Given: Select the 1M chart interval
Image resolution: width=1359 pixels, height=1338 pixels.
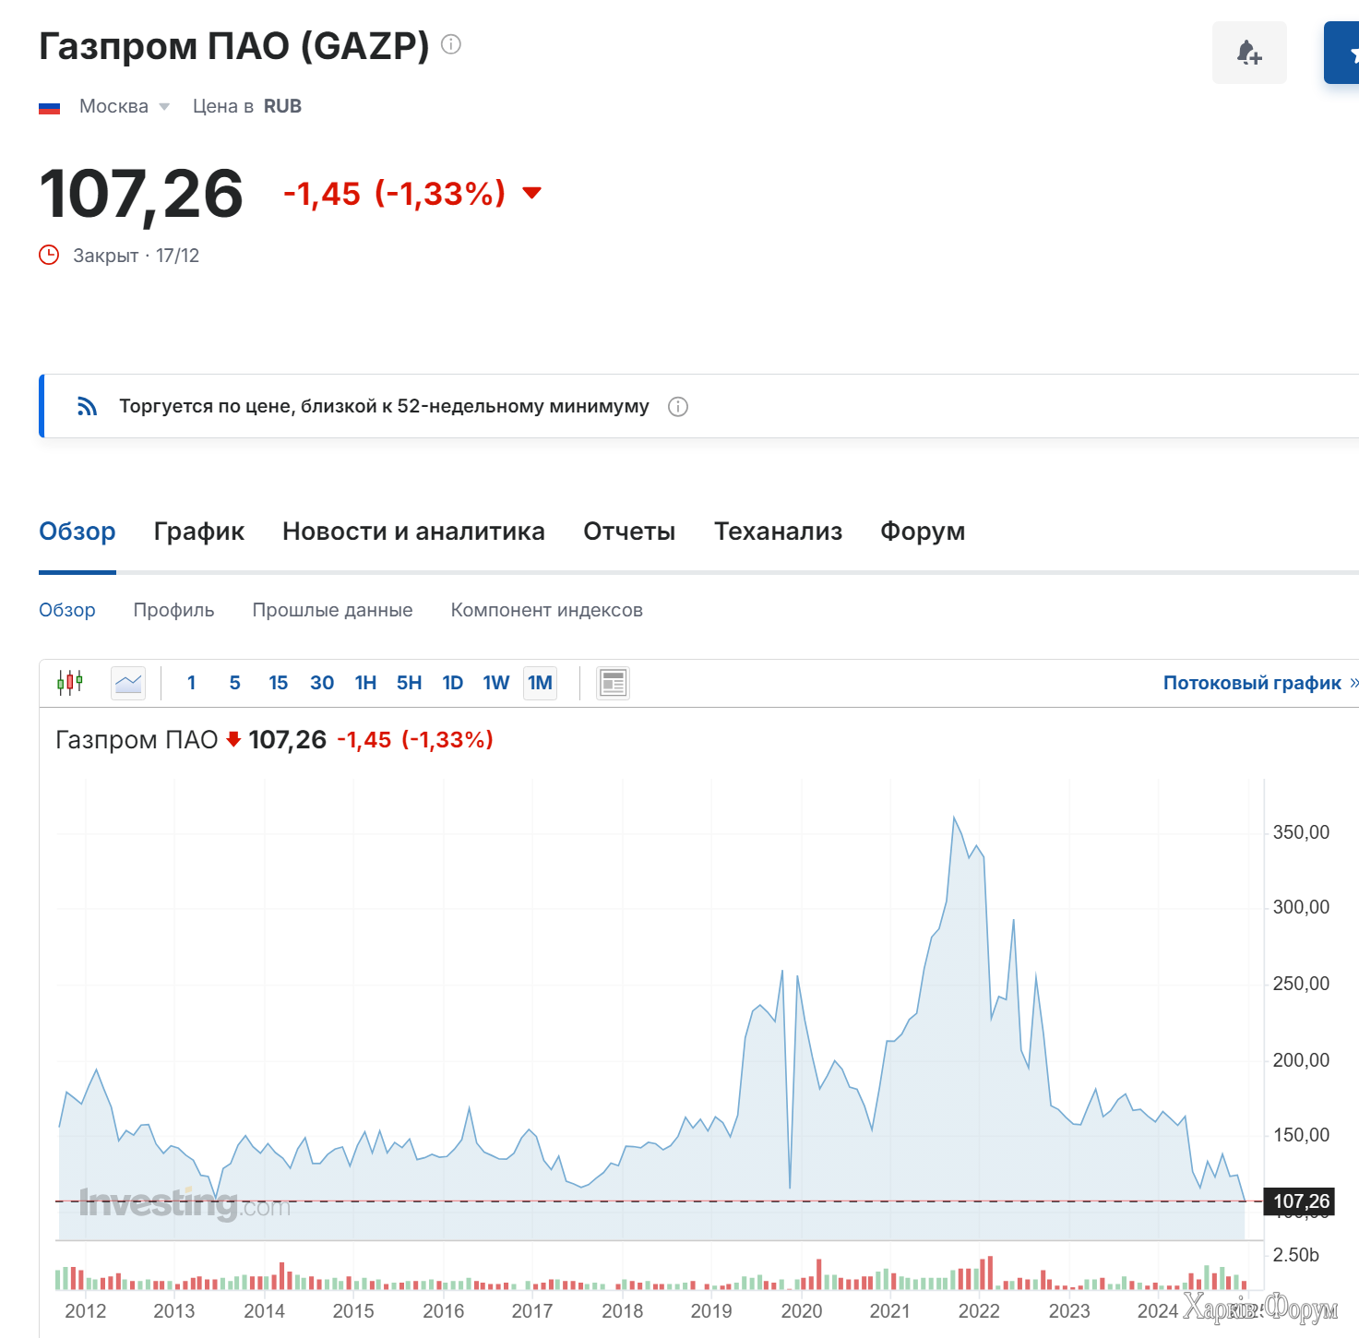Looking at the screenshot, I should click(540, 683).
